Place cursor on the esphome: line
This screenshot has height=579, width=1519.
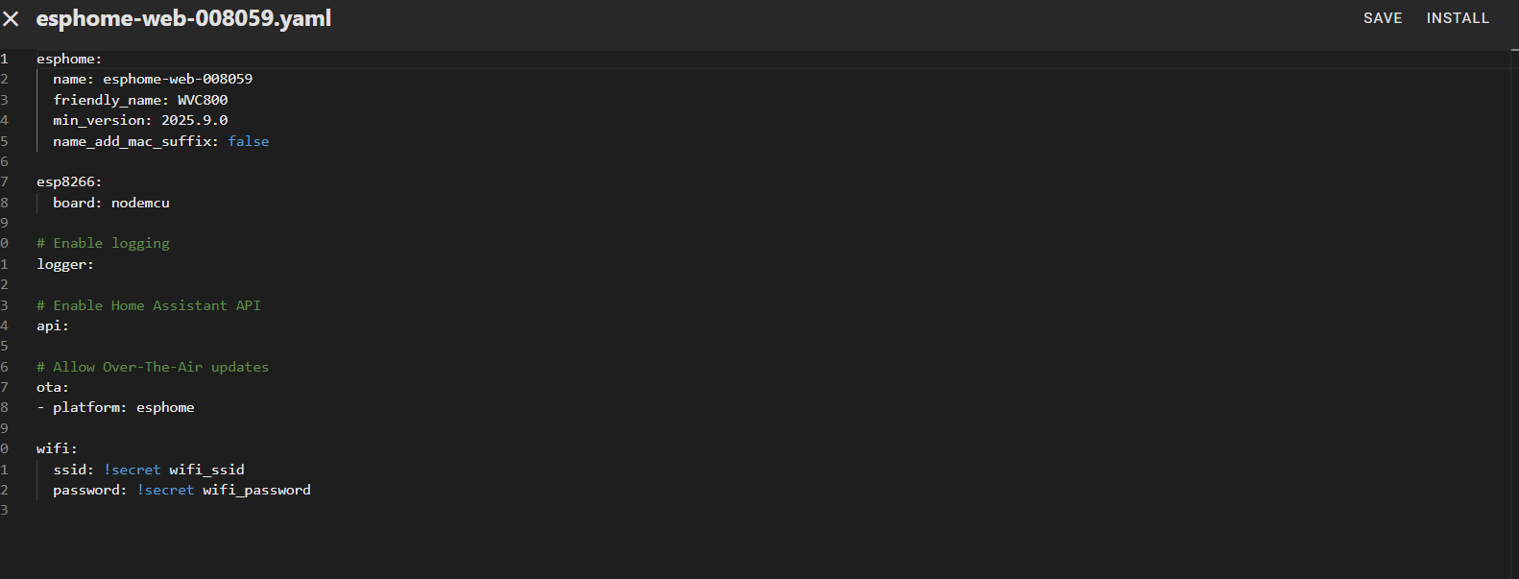69,59
